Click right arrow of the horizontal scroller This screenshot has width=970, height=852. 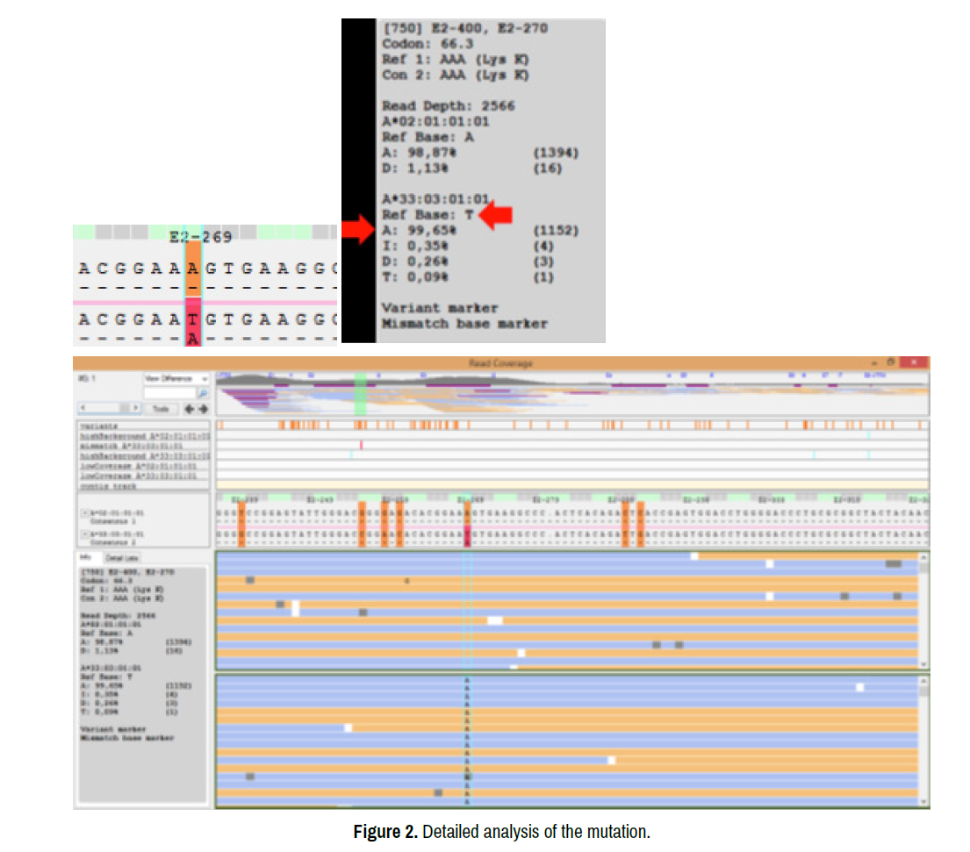tap(136, 409)
